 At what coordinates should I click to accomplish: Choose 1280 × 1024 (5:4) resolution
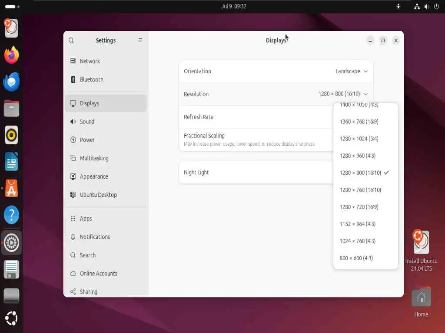pyautogui.click(x=365, y=139)
